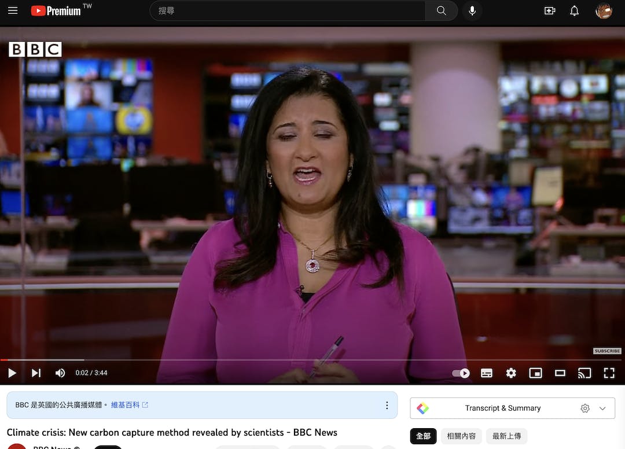Click the 0:02 / 3:44 time display
625x449 pixels.
pyautogui.click(x=91, y=373)
